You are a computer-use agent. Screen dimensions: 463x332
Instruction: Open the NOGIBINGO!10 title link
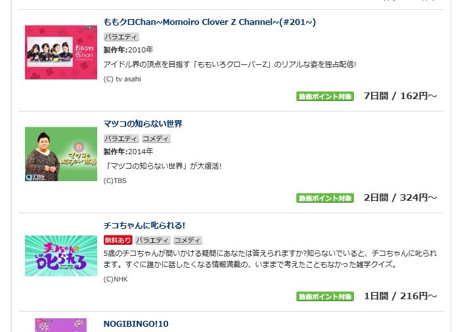[x=136, y=323]
